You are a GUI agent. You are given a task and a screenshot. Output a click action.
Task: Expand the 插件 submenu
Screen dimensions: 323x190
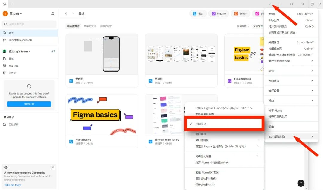click(291, 71)
